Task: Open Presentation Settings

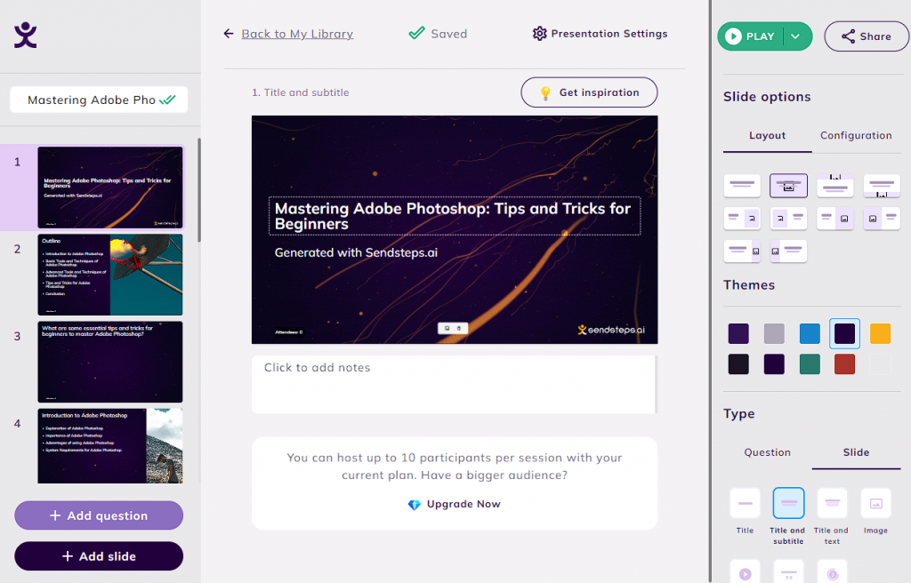Action: (601, 34)
